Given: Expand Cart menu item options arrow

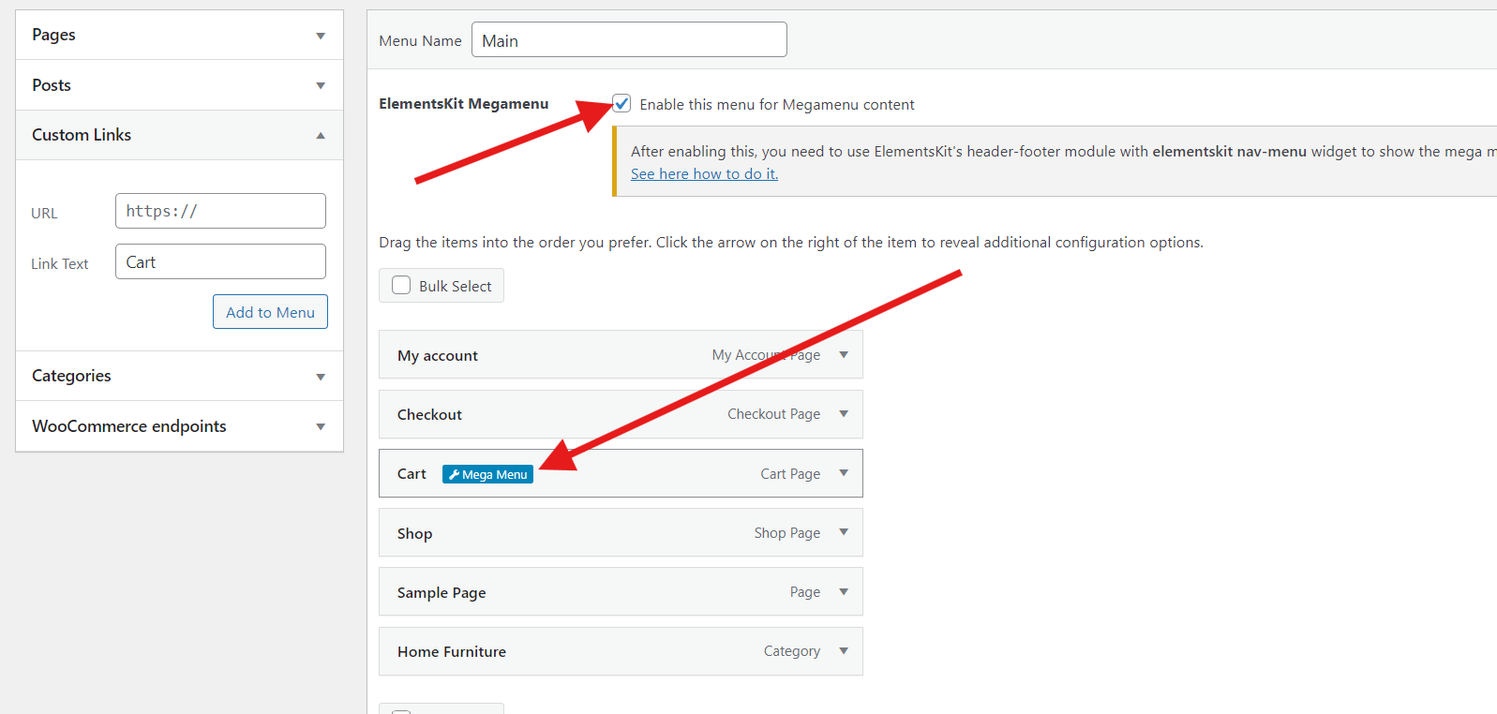Looking at the screenshot, I should click(x=844, y=473).
